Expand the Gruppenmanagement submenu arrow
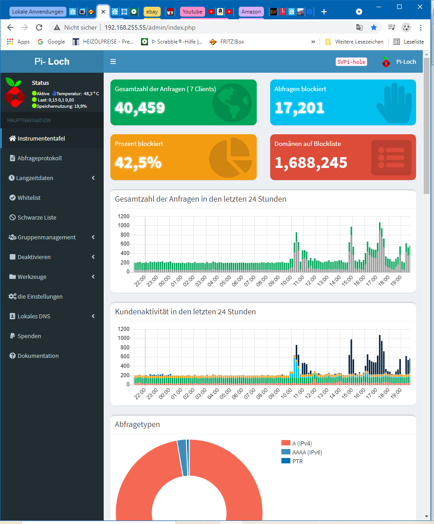The width and height of the screenshot is (434, 524). point(93,237)
